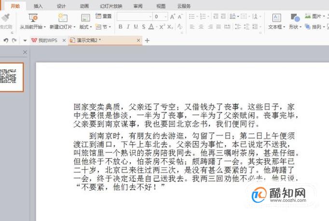Close the 演示文稿2 document tab
Image resolution: width=329 pixels, height=221 pixels.
[138, 41]
